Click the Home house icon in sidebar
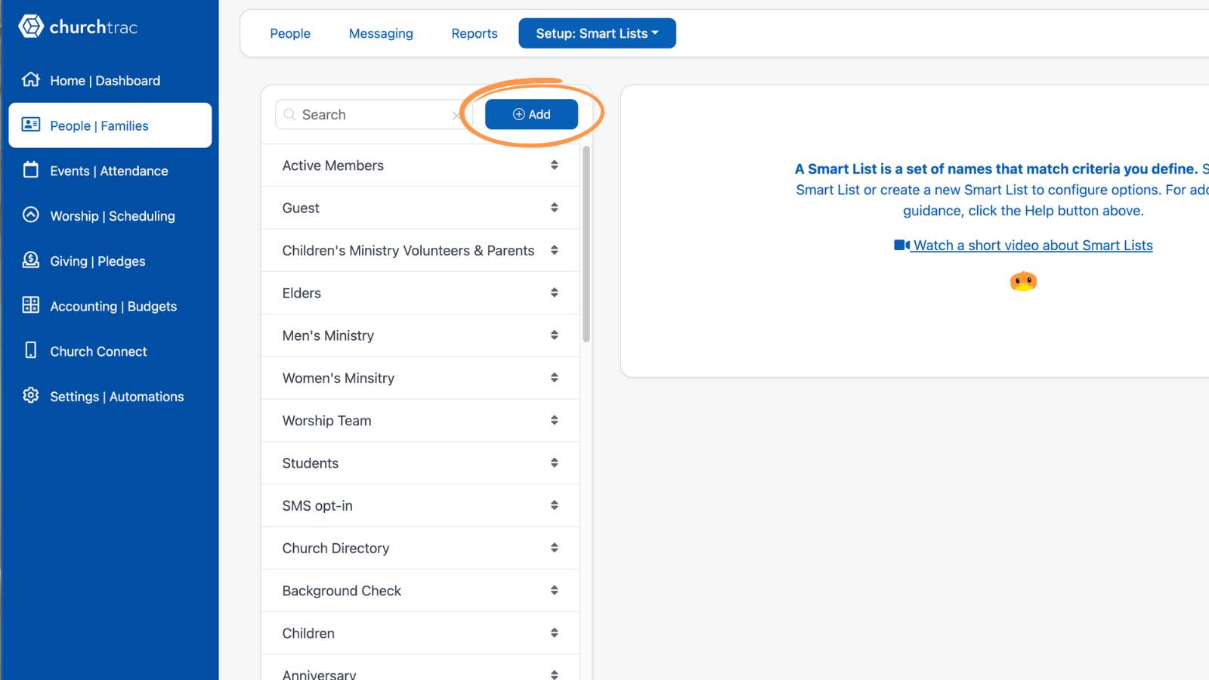1209x680 pixels. (x=31, y=79)
